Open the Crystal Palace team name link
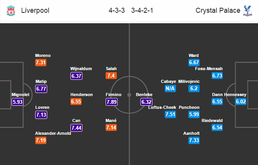Screen dimensions: 258x165 click(218, 10)
